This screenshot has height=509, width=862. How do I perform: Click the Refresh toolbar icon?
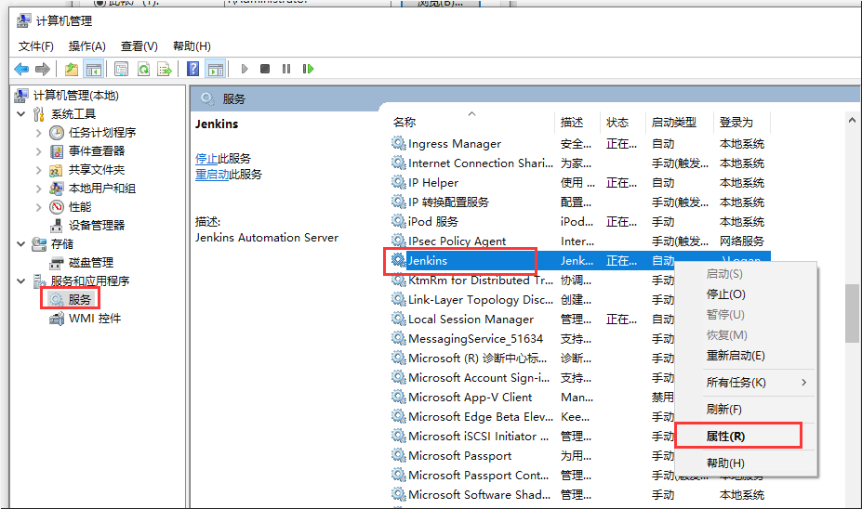[x=143, y=69]
